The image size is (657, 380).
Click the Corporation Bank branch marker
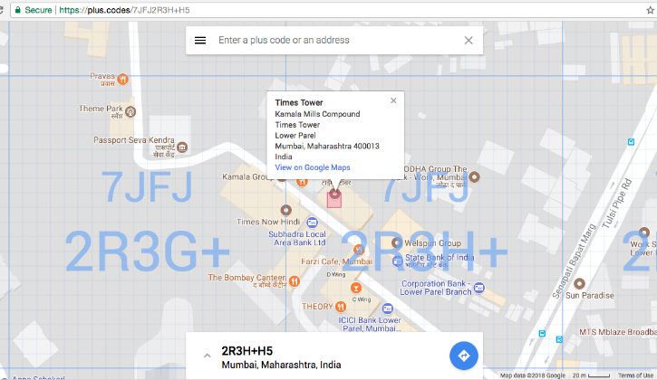point(478,288)
